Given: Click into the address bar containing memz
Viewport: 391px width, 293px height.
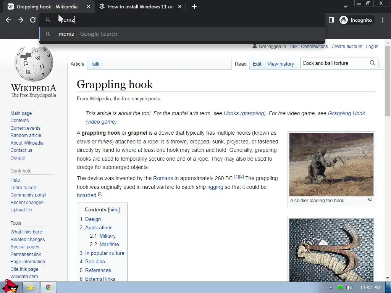Looking at the screenshot, I should pos(182,20).
